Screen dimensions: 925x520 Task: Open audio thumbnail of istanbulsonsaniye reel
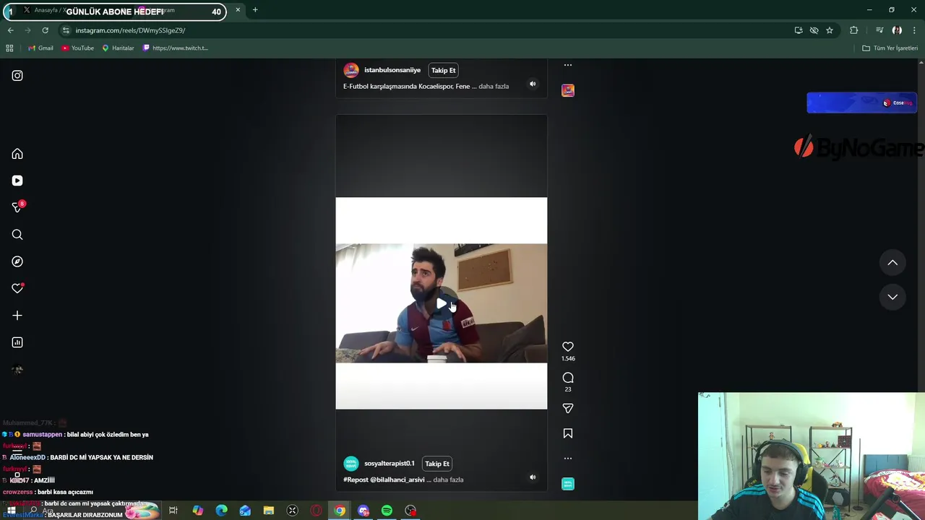tap(568, 90)
